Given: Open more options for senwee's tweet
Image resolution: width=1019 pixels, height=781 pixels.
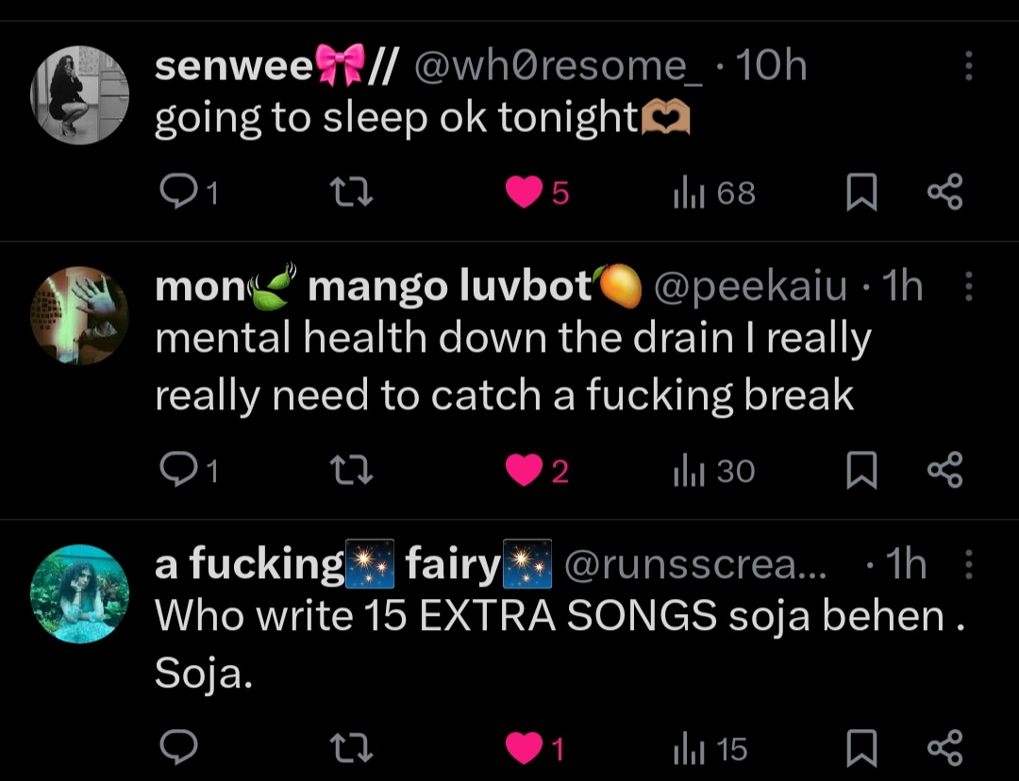Looking at the screenshot, I should pos(968,66).
